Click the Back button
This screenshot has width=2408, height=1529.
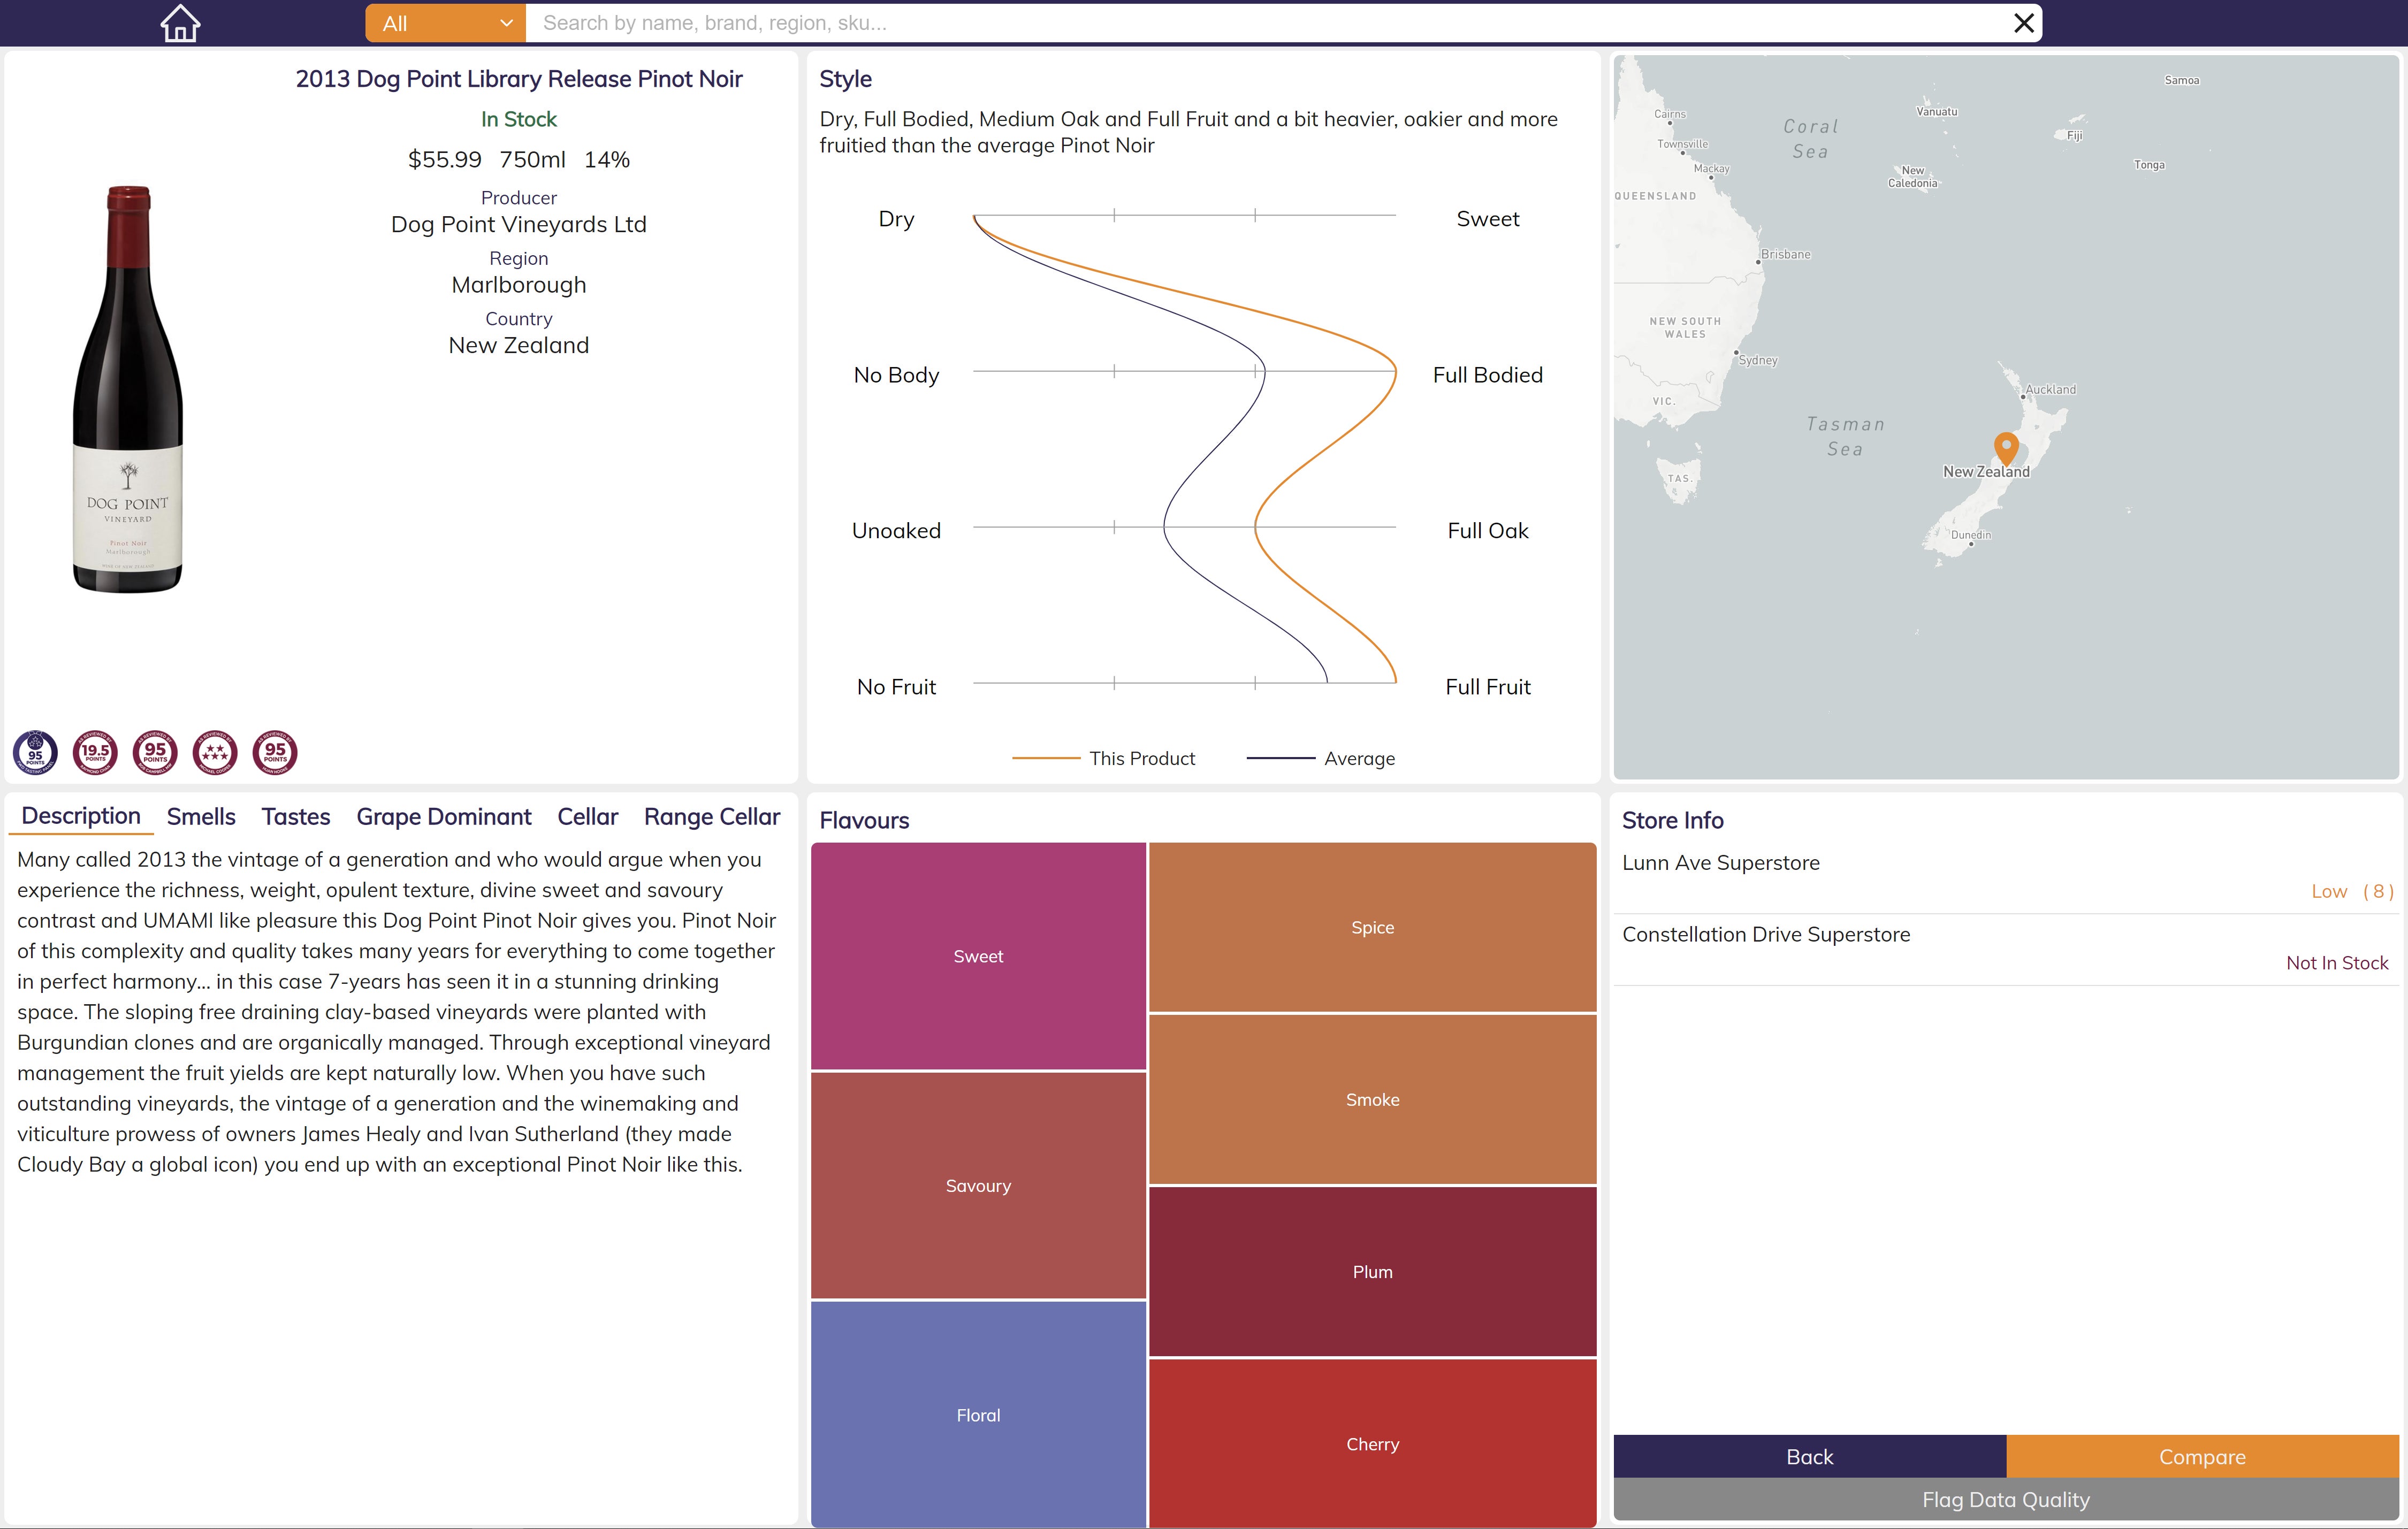pyautogui.click(x=1809, y=1456)
